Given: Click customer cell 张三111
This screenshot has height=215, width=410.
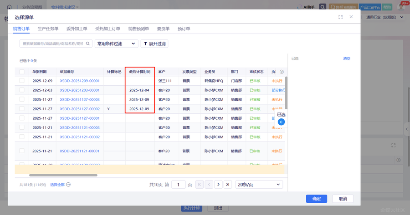Looking at the screenshot, I should pos(165,81).
